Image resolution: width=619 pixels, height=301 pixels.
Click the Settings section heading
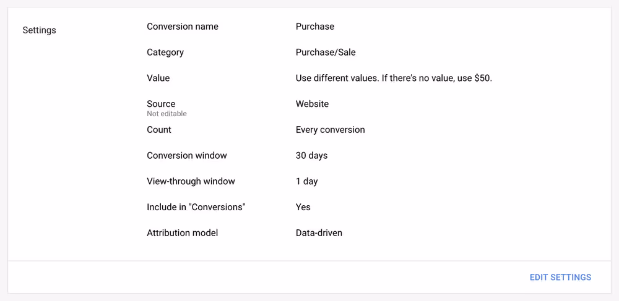coord(39,30)
